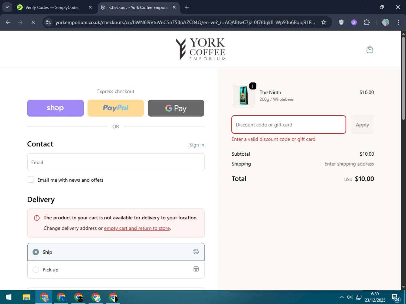Viewport: 406px width, 304px height.
Task: Click the first Chrome taskbar icon
Action: point(44,297)
